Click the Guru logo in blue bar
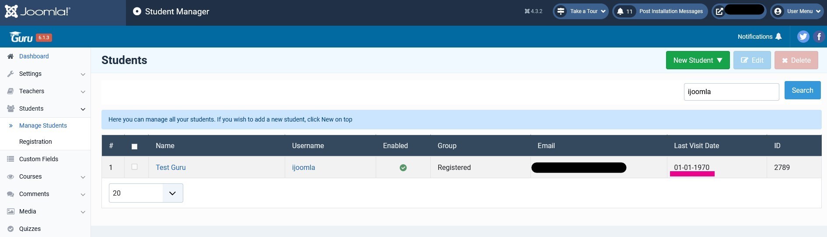This screenshot has height=237, width=827. [x=21, y=37]
